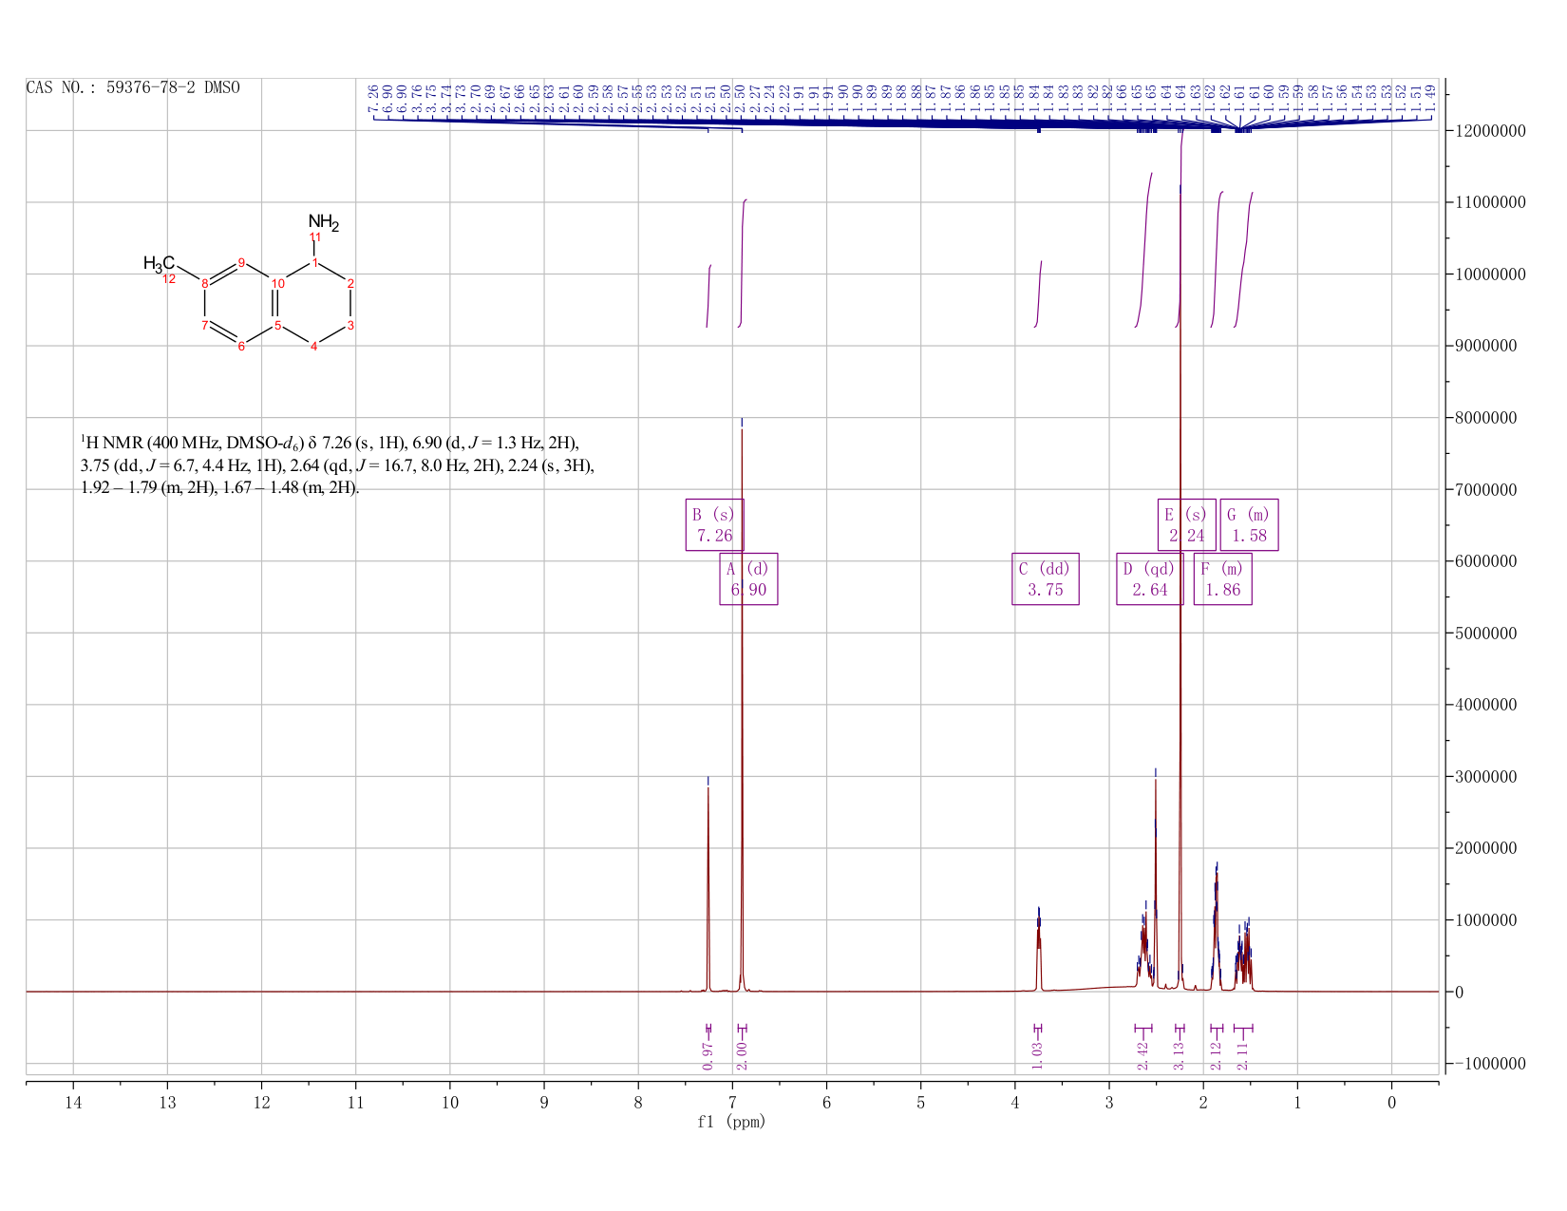
Task: Click the integral value 0.97
Action: tap(708, 1054)
